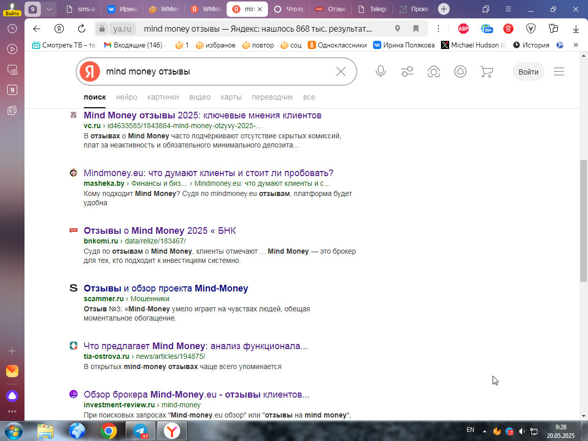Screen dimensions: 588x441
Task: Click address bar page title text
Action: pos(258,29)
